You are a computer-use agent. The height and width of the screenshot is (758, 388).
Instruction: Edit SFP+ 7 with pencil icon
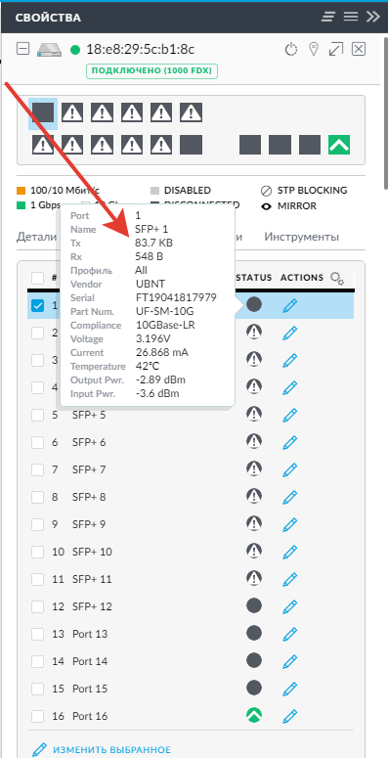(x=289, y=469)
